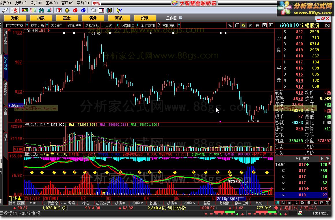Click the binoculars search icon
Screen dimensions: 335x220
tap(41, 10)
